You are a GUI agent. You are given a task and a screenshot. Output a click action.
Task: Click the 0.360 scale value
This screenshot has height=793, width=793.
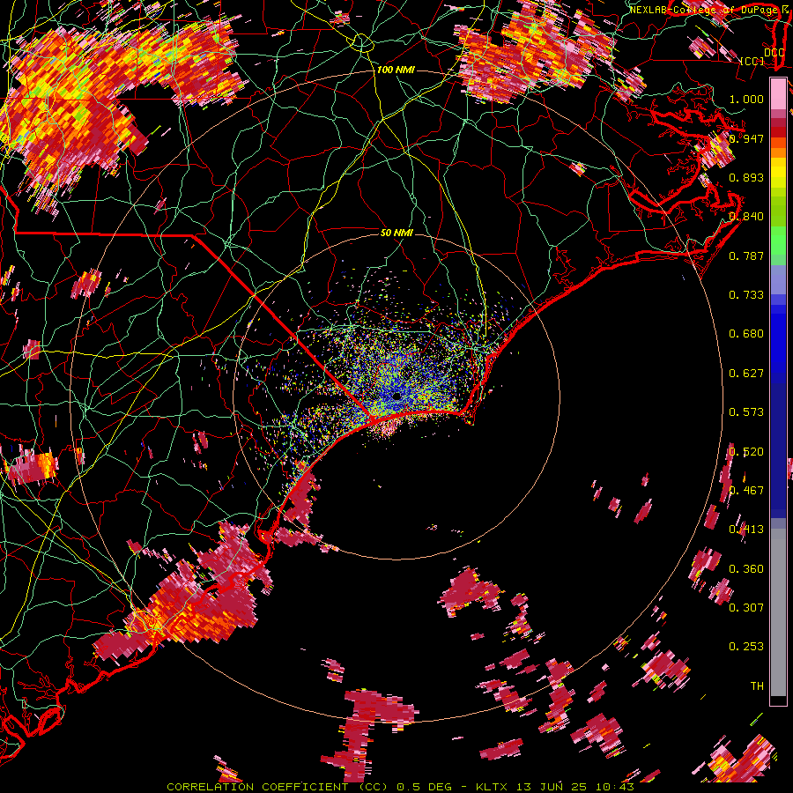[746, 569]
